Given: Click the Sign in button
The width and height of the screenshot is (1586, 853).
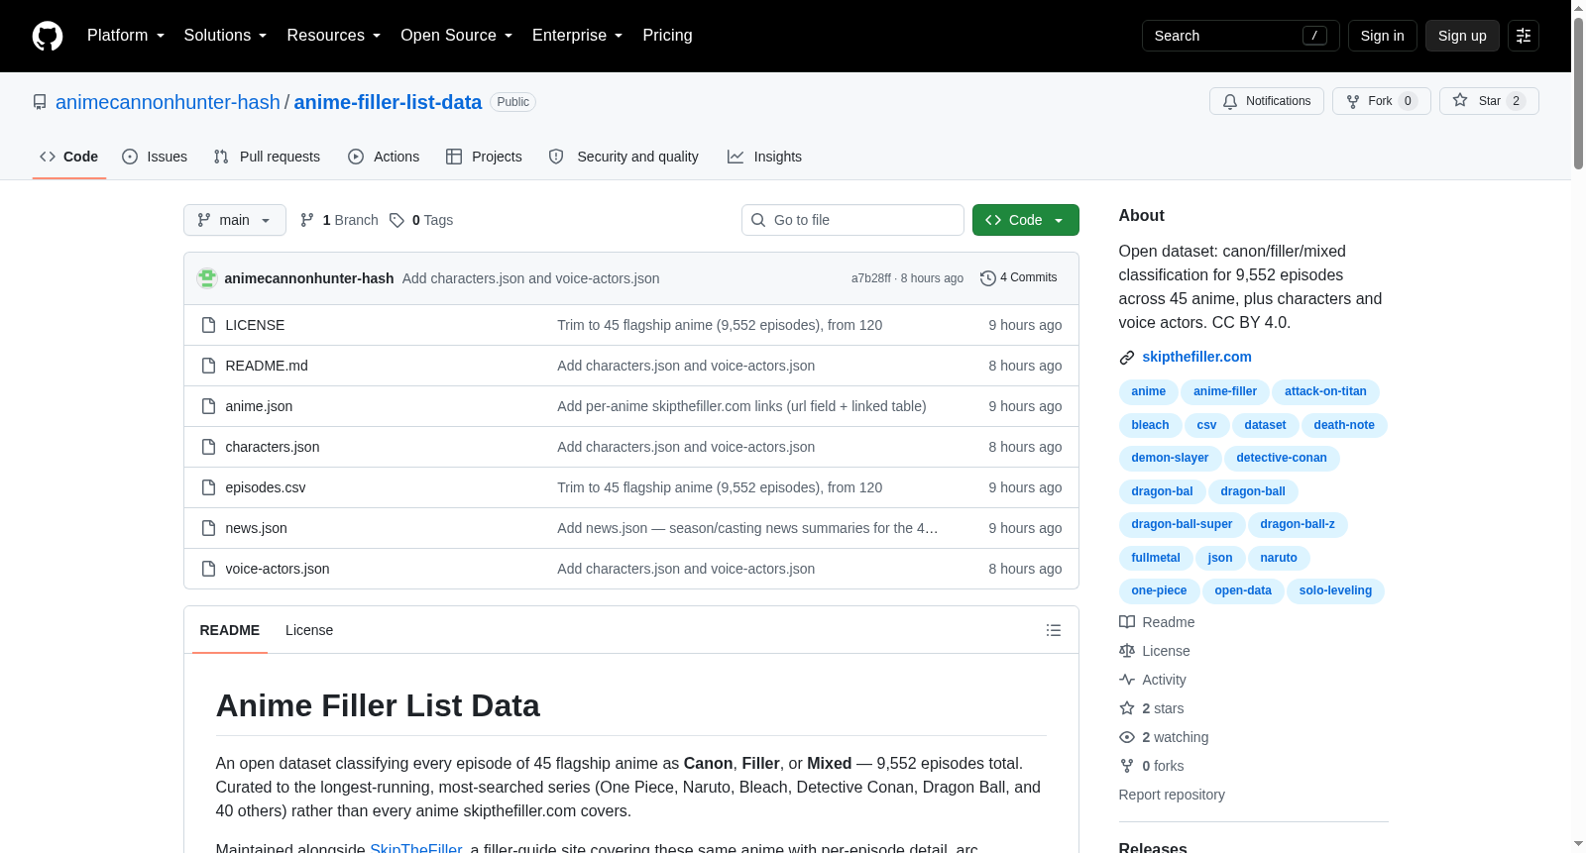Looking at the screenshot, I should (x=1383, y=36).
